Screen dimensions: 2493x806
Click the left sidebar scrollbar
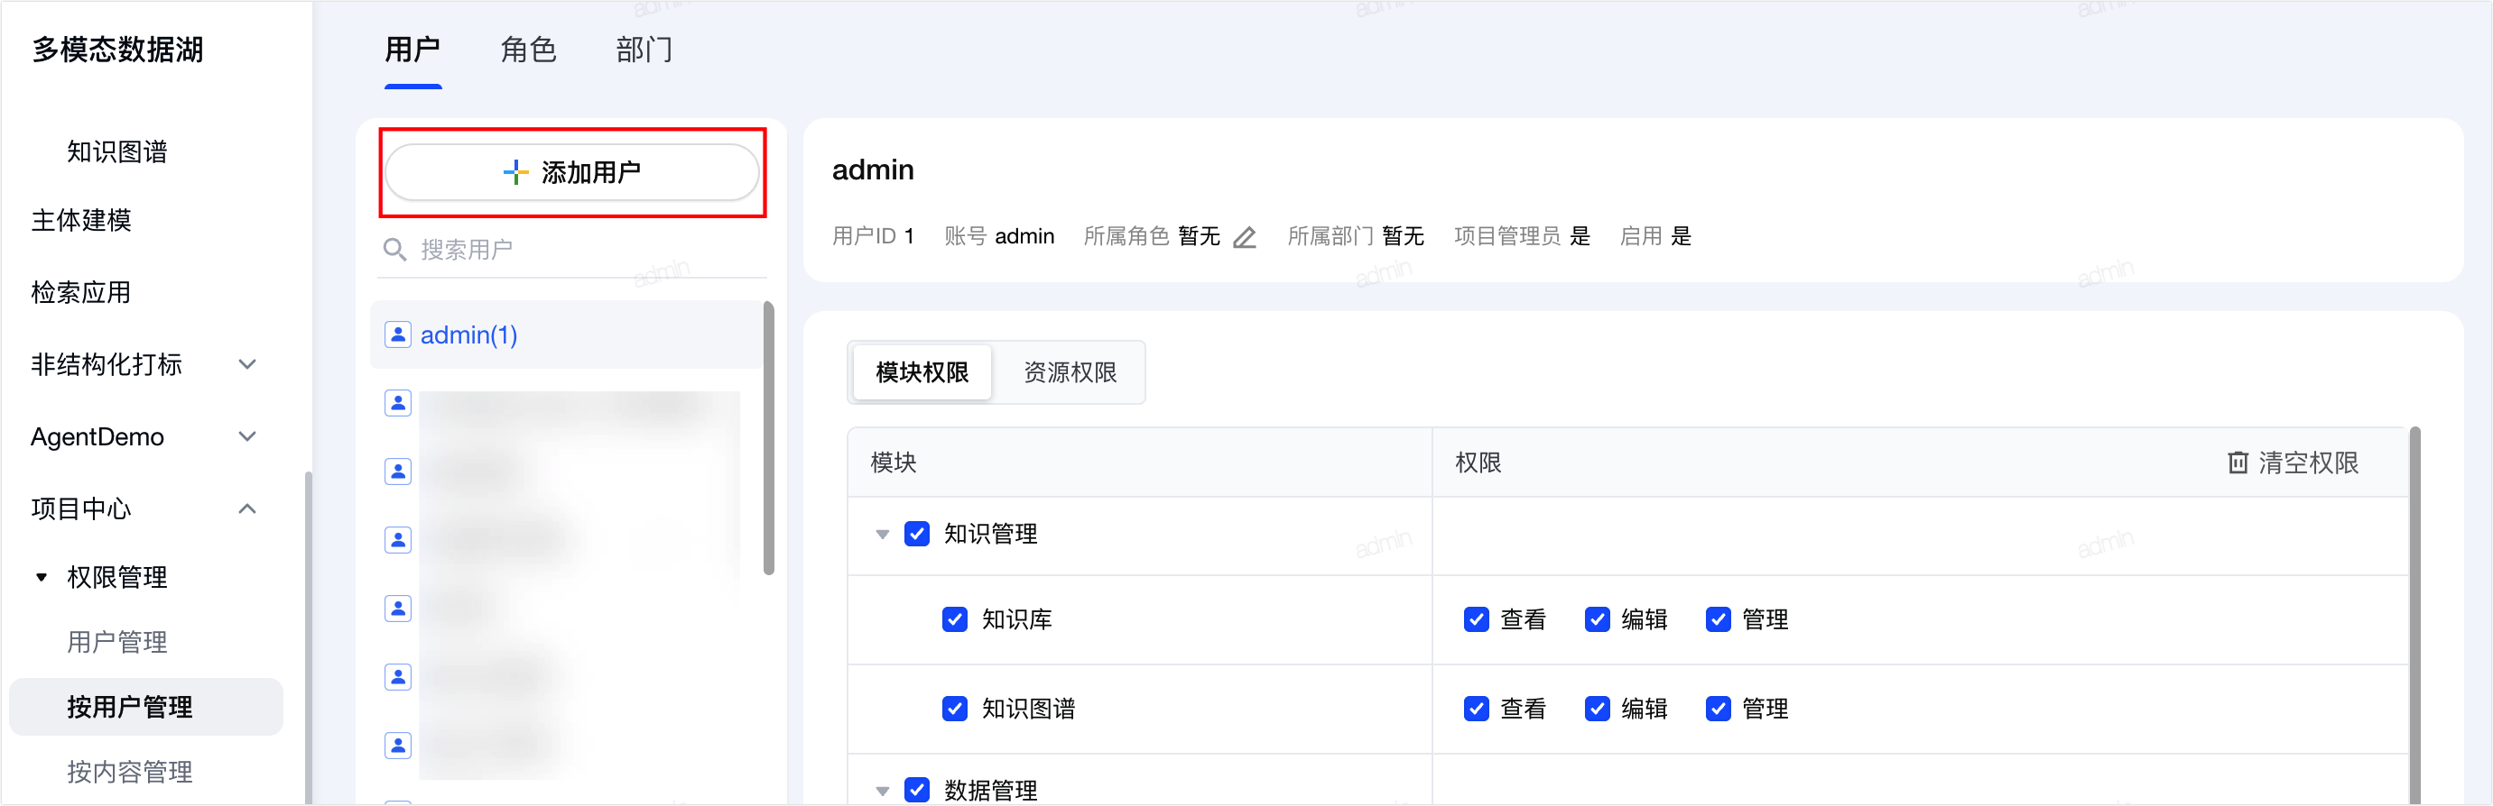click(x=308, y=637)
